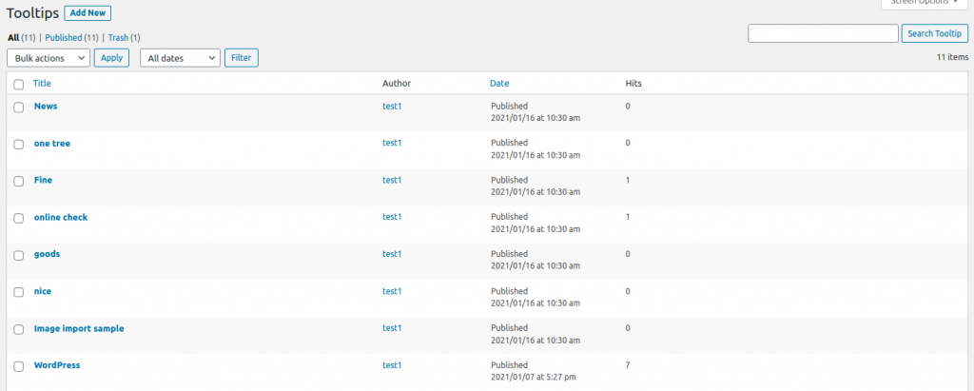Click author test1 in online check row

point(392,217)
